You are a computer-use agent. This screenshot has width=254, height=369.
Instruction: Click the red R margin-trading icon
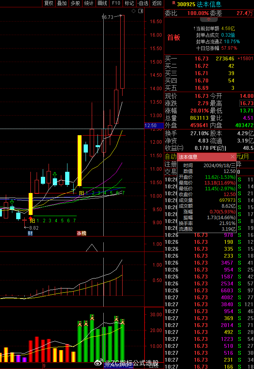[x=174, y=3]
